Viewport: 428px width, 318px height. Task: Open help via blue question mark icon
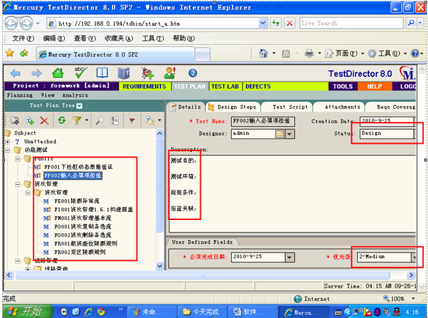click(193, 73)
